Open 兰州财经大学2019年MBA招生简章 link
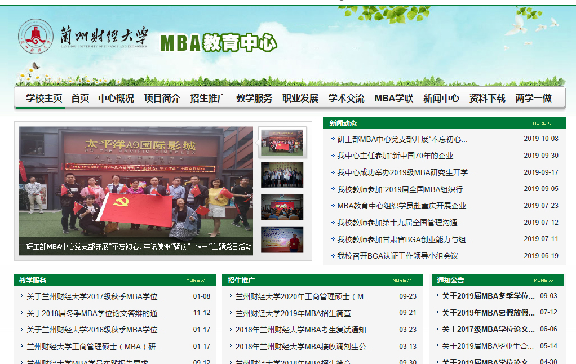Viewport: 576px width, 364px height. click(x=293, y=313)
